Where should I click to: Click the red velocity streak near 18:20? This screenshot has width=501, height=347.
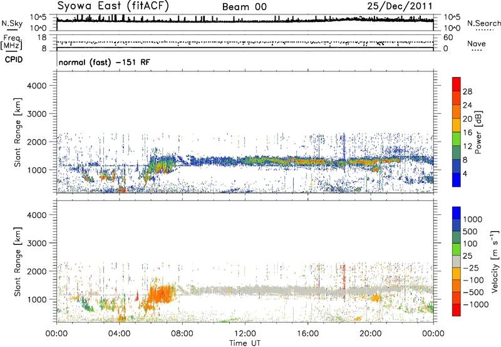click(x=344, y=281)
